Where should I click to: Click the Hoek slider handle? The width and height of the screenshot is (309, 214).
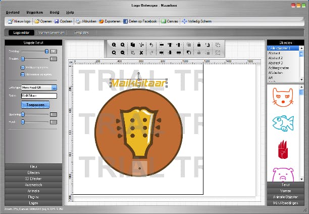coord(23,122)
